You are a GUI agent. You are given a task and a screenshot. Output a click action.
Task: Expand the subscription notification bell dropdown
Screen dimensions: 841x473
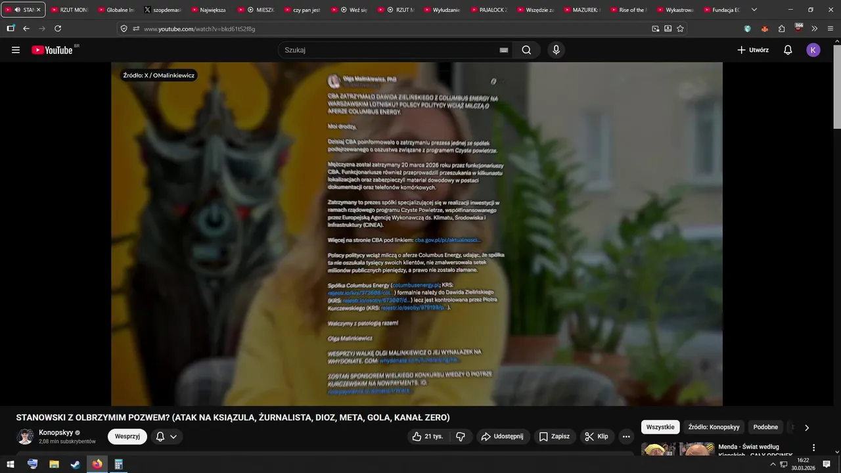(166, 436)
